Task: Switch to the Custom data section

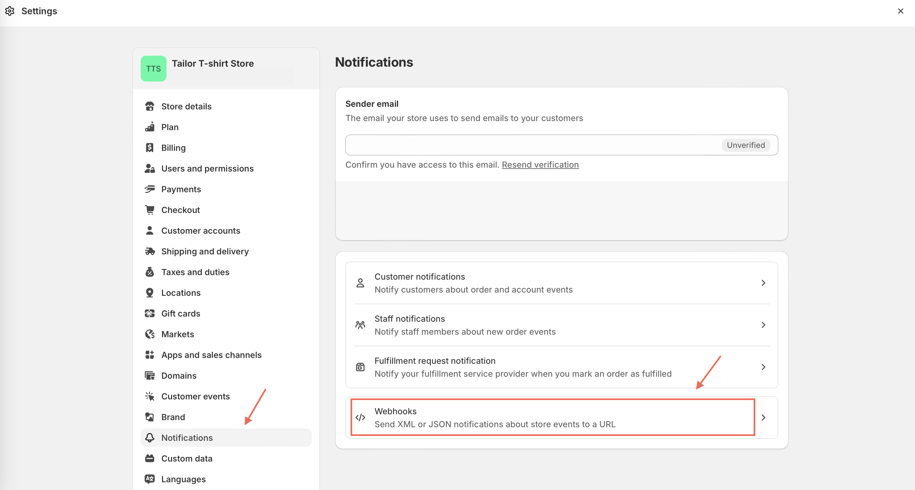Action: [x=187, y=458]
